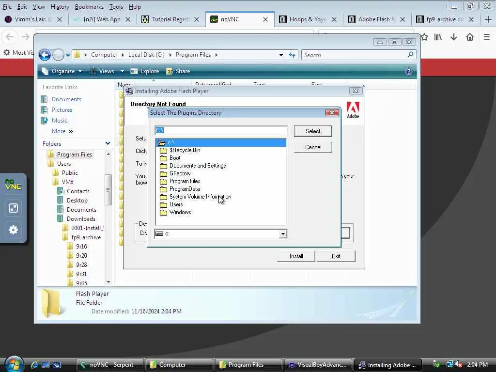
Task: Open Pictures in Favorite Links
Action: point(57,110)
